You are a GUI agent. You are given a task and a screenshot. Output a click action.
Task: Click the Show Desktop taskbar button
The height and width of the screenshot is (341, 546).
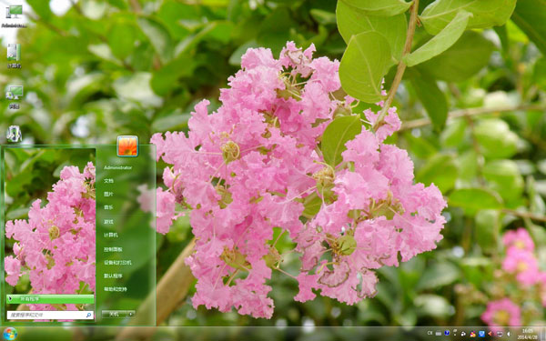tap(543, 334)
